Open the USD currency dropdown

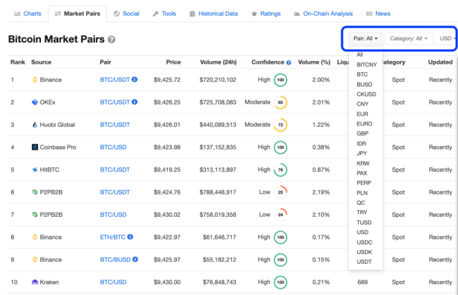pos(447,39)
